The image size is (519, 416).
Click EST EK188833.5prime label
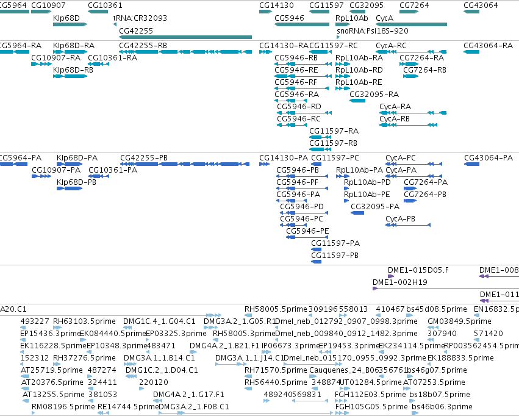pyautogui.click(x=460, y=358)
